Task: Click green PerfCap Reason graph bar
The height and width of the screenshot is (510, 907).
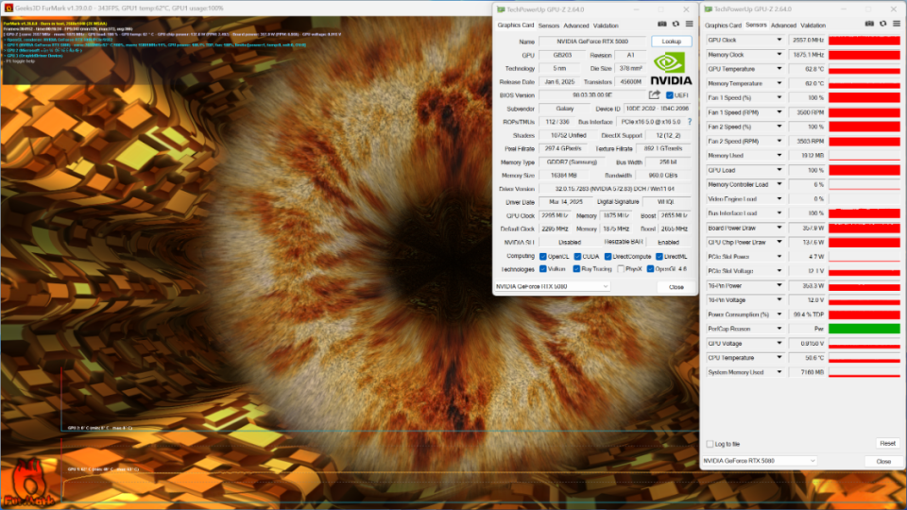Action: pos(864,329)
